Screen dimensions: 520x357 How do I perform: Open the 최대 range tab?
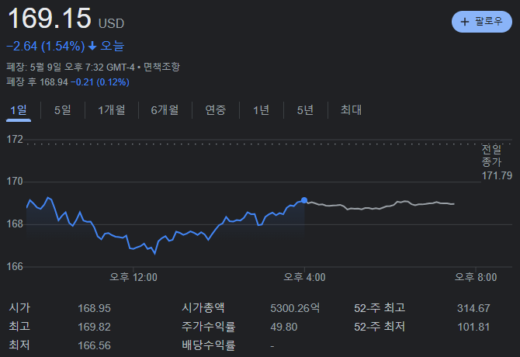coord(351,110)
